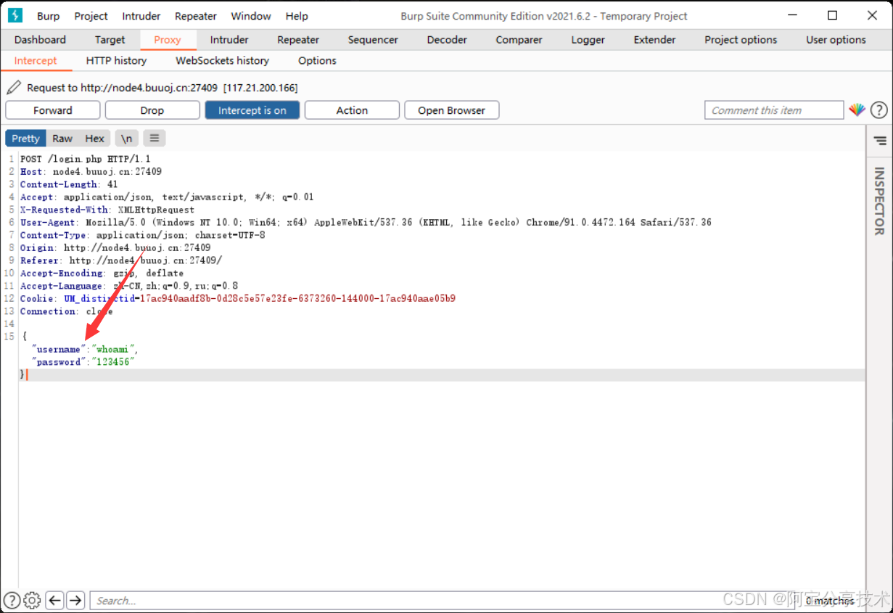
Task: Click the Content-Length: 41 line
Action: point(69,184)
